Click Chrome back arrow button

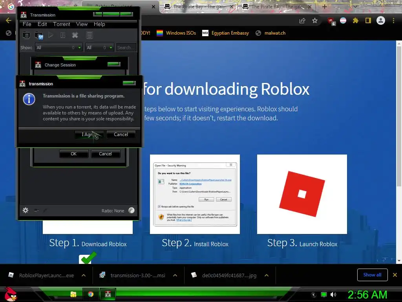pyautogui.click(x=9, y=20)
